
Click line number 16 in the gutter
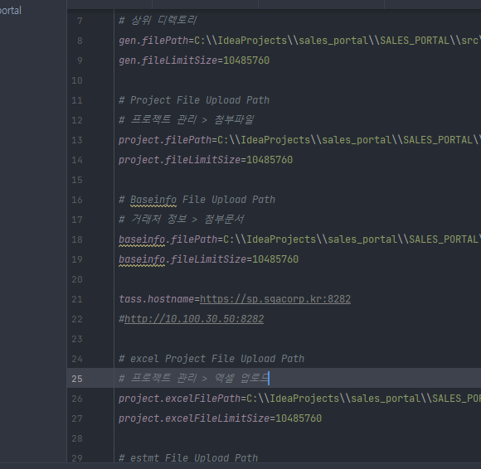77,201
